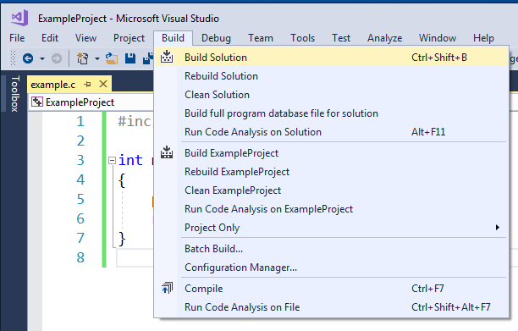Screen dimensions: 518x331
Task: Collapse the int function code block
Action: tap(113, 161)
